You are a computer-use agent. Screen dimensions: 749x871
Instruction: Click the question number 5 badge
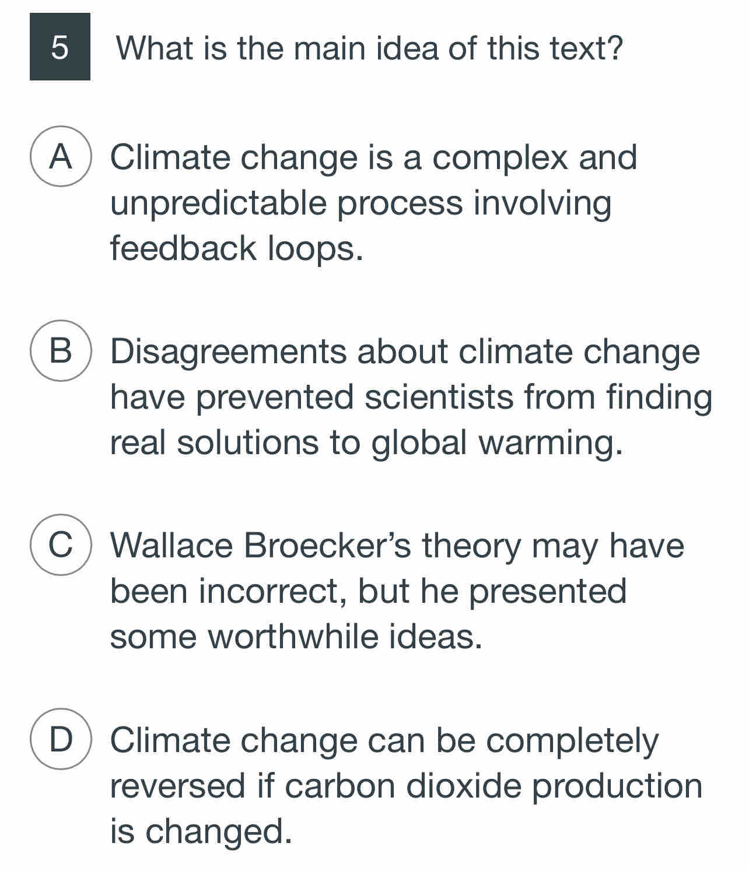coord(60,47)
